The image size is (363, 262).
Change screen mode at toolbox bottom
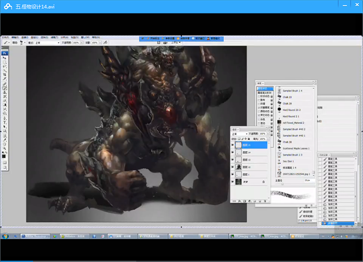5,167
